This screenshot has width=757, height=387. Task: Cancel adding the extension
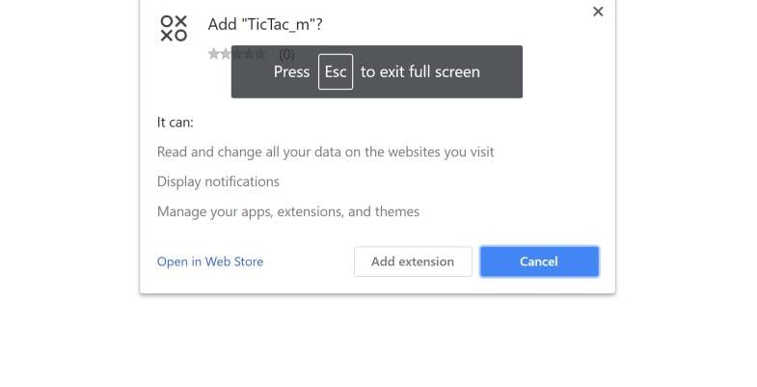[x=539, y=262]
